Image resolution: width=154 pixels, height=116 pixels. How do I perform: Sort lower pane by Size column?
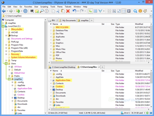click(111, 71)
